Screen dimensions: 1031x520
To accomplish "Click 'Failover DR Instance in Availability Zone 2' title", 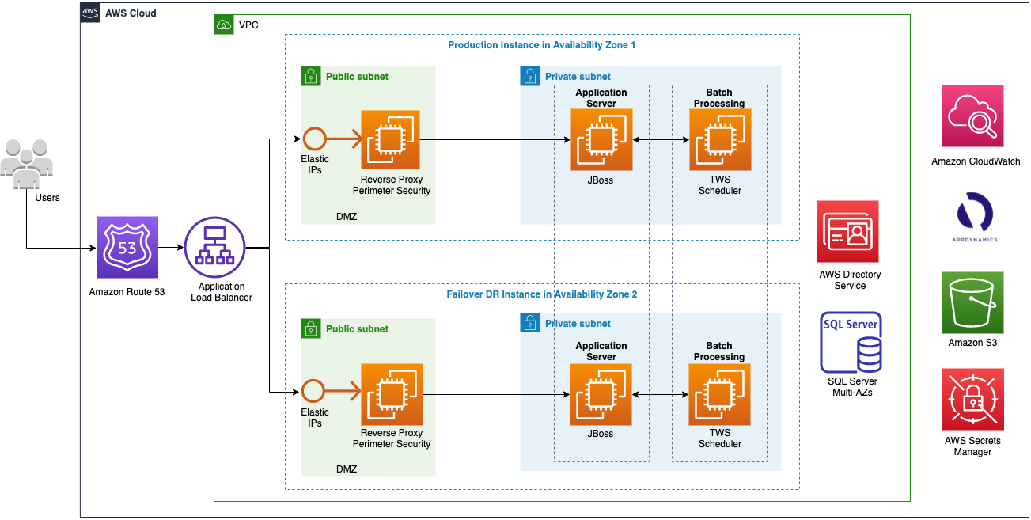I will pyautogui.click(x=542, y=294).
